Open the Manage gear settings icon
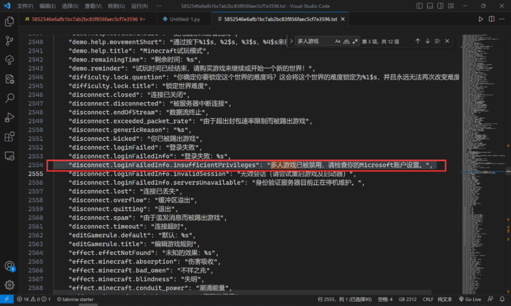 (9, 285)
